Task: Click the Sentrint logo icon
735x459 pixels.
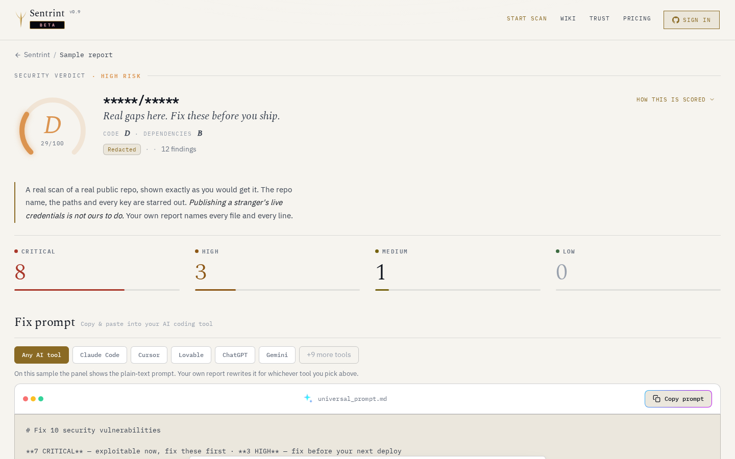Action: coord(20,19)
